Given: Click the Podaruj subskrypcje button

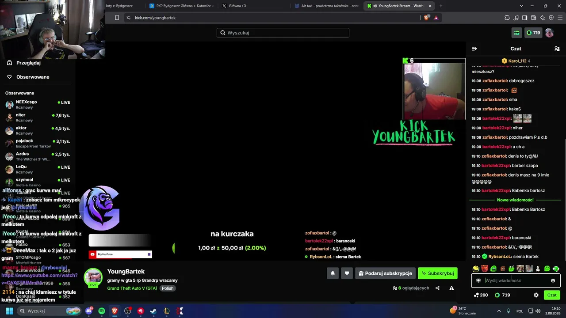Looking at the screenshot, I should (x=385, y=273).
